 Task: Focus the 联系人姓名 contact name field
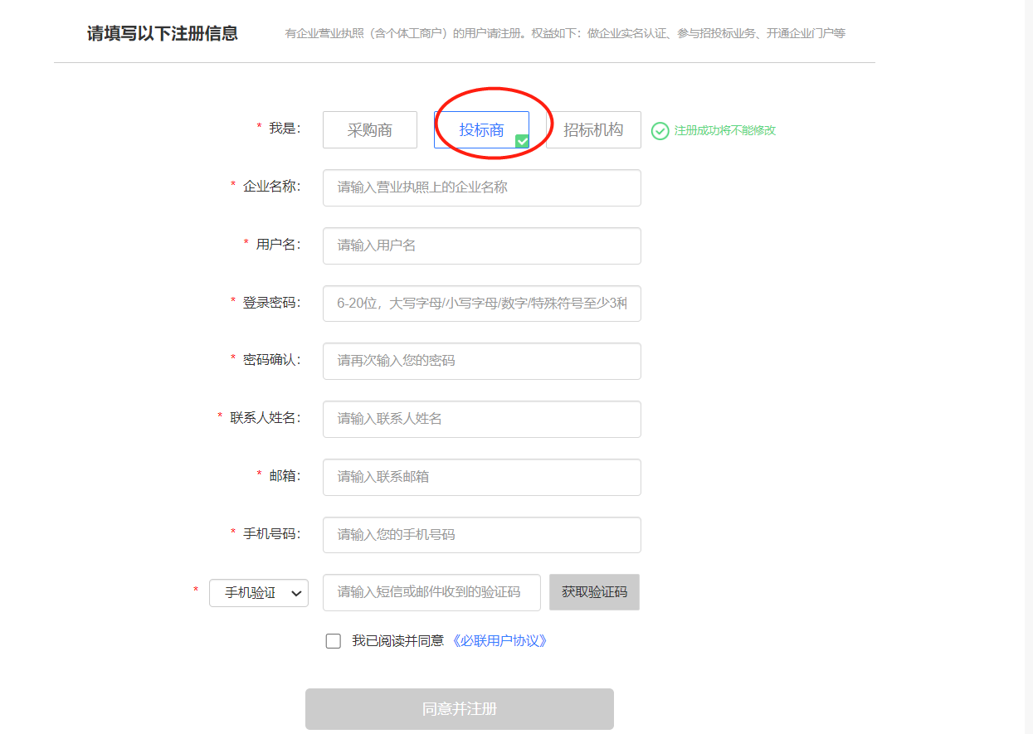(481, 419)
